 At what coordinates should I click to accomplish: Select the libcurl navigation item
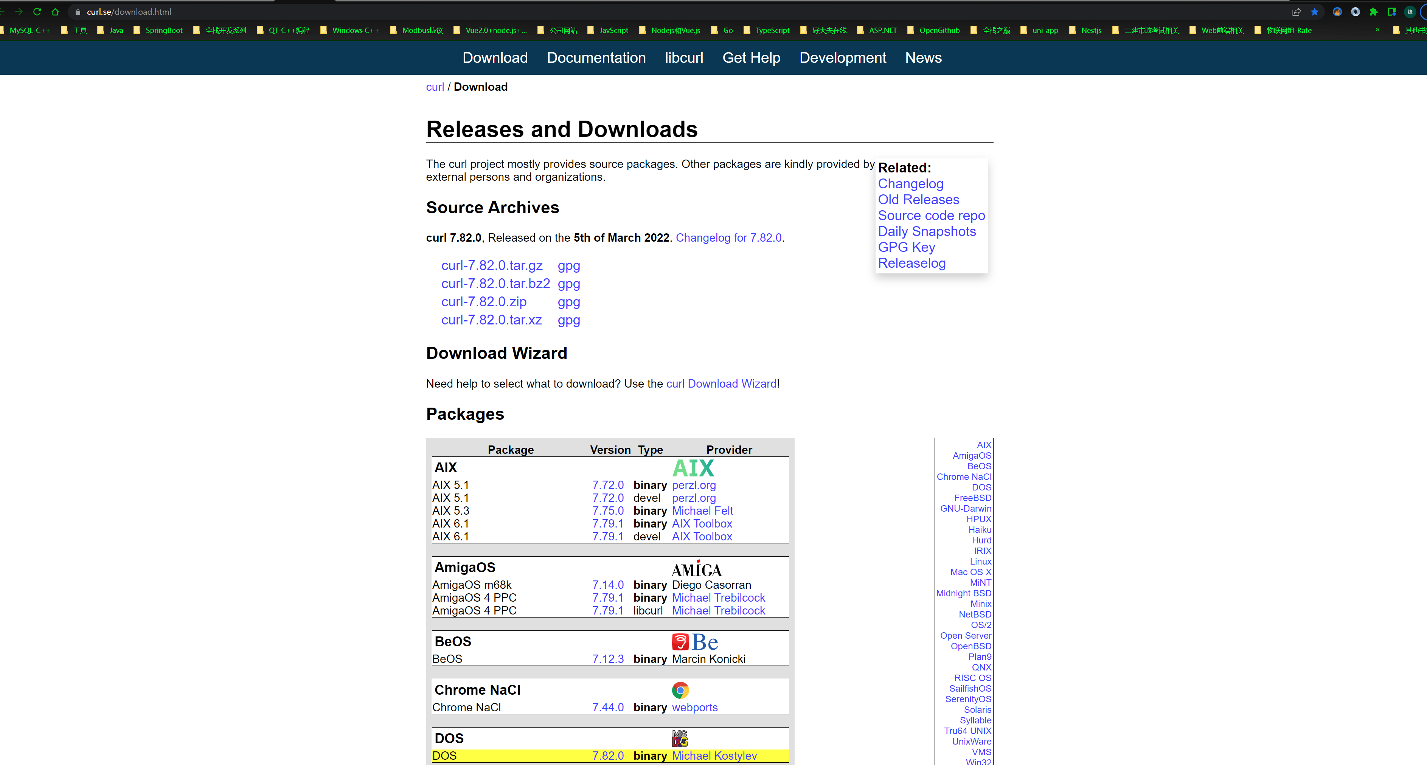point(683,57)
